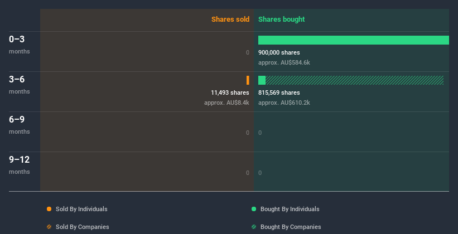458x234 pixels.
Task: Toggle the Bought By Companies legend label
Action: click(x=291, y=227)
